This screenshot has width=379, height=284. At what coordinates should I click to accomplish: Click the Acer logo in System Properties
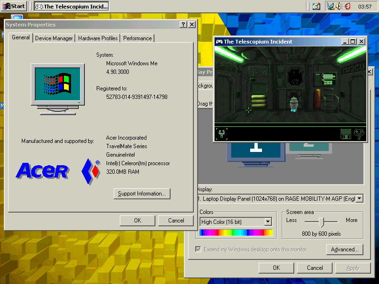[43, 171]
